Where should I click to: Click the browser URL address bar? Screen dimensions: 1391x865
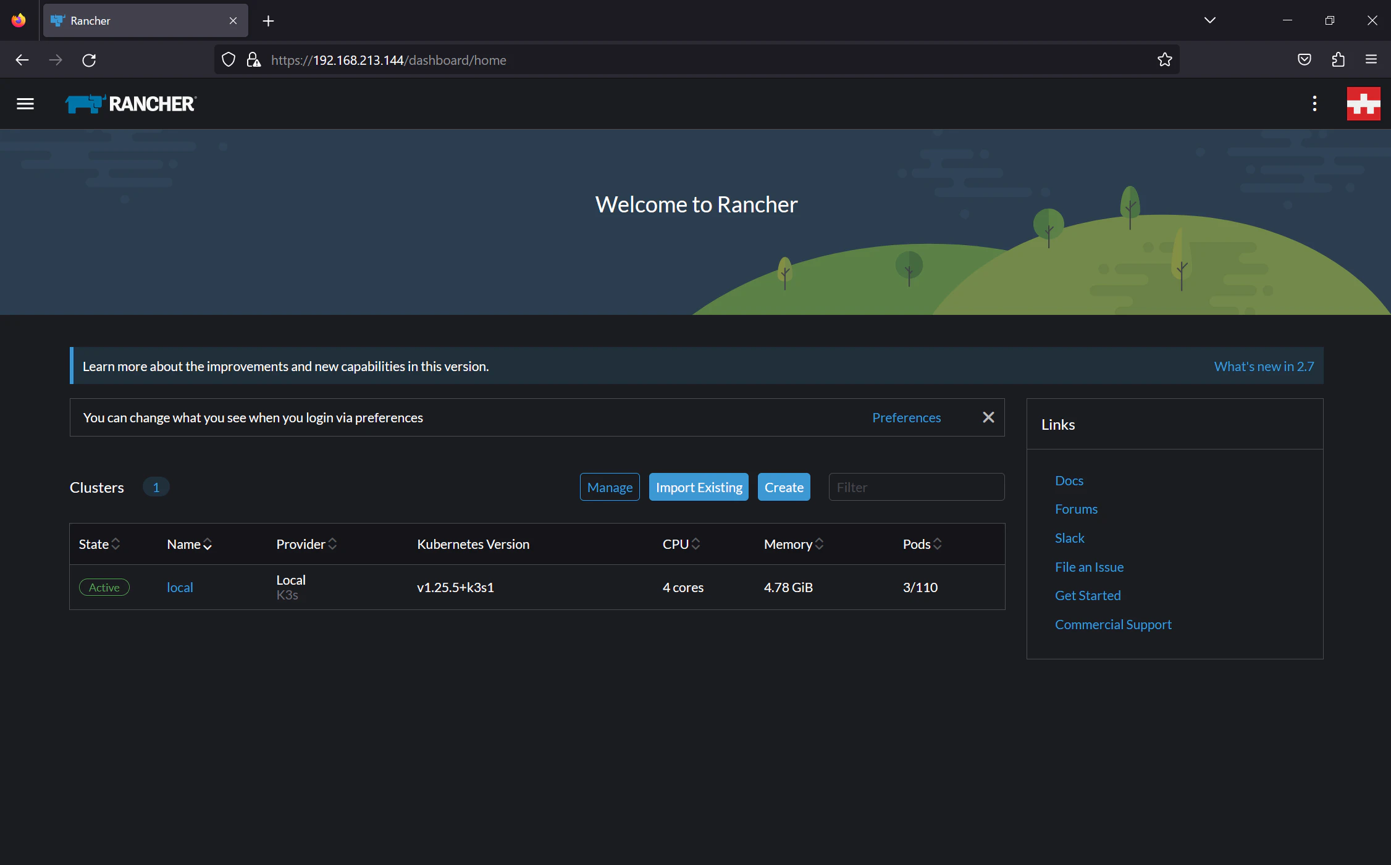(x=697, y=60)
